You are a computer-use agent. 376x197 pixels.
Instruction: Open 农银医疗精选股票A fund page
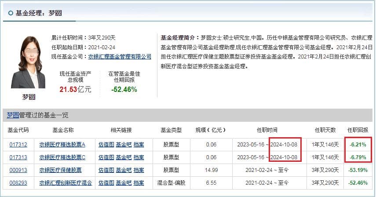pos(62,145)
